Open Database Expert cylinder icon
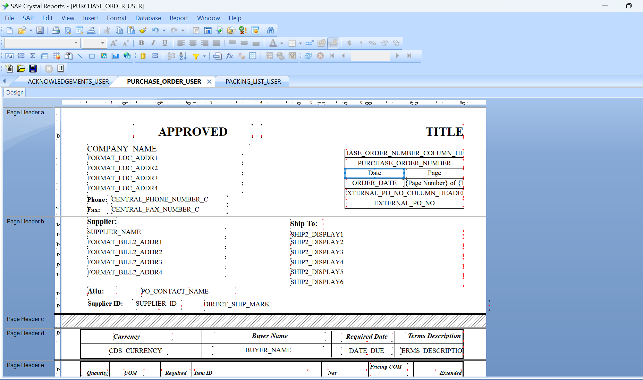 (x=143, y=56)
